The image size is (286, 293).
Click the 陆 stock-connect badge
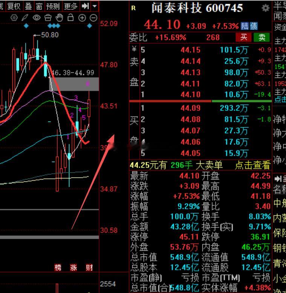click(x=245, y=26)
